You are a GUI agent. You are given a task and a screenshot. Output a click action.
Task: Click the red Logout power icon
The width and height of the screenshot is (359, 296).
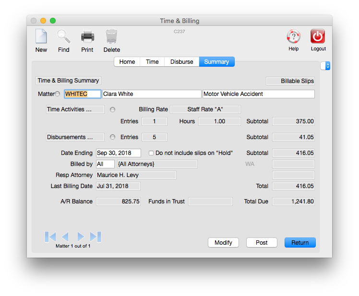pyautogui.click(x=318, y=37)
